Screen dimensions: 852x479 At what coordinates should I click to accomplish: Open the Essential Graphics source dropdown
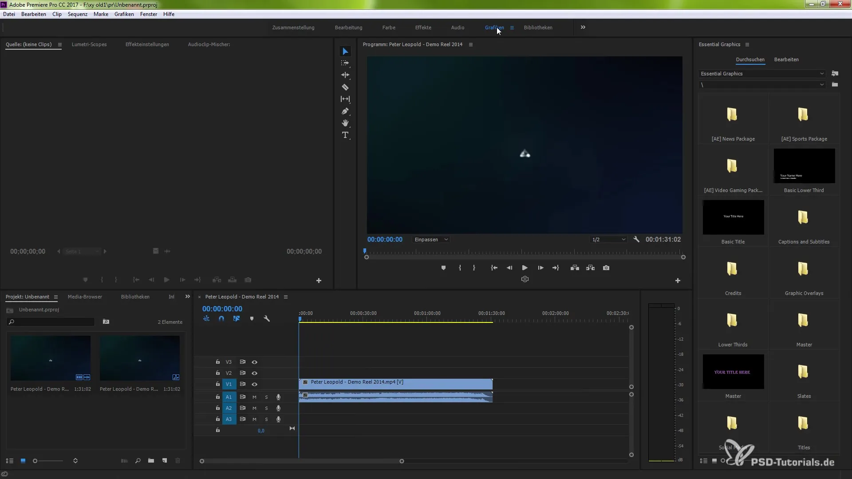pos(762,74)
